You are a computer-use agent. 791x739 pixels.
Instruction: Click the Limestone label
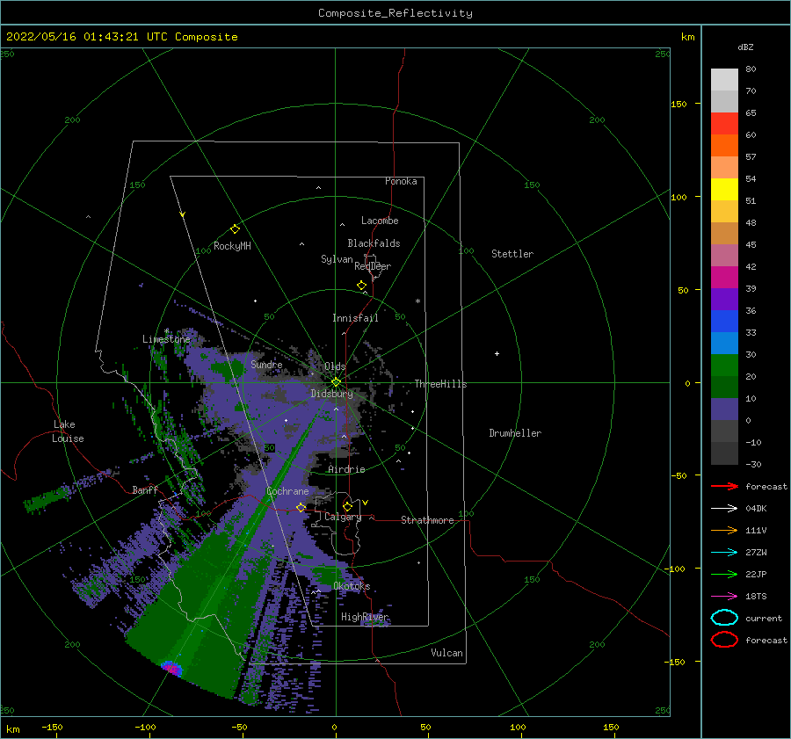166,339
